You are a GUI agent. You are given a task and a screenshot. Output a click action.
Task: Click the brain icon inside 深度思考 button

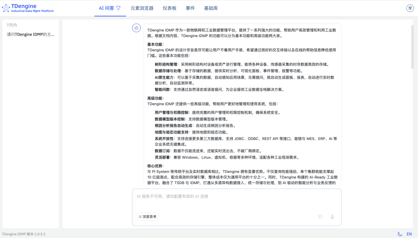click(x=140, y=217)
